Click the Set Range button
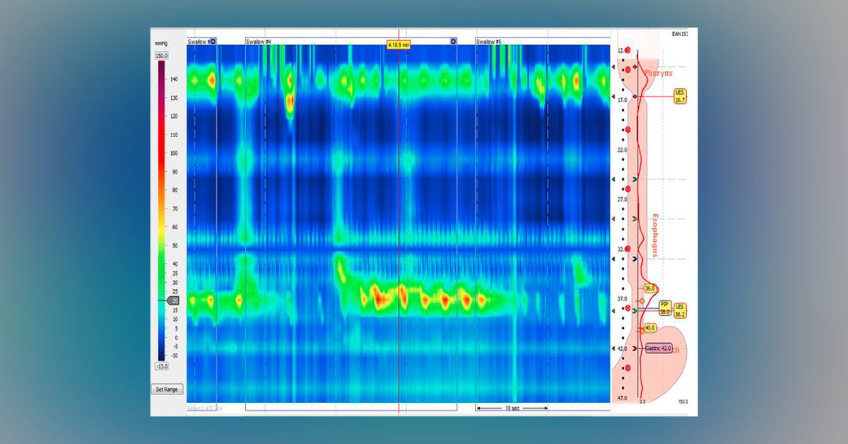 [x=167, y=389]
